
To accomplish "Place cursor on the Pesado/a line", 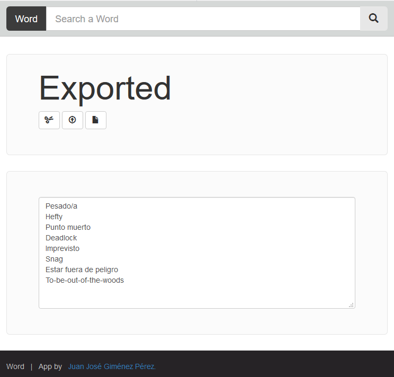I will (x=61, y=206).
